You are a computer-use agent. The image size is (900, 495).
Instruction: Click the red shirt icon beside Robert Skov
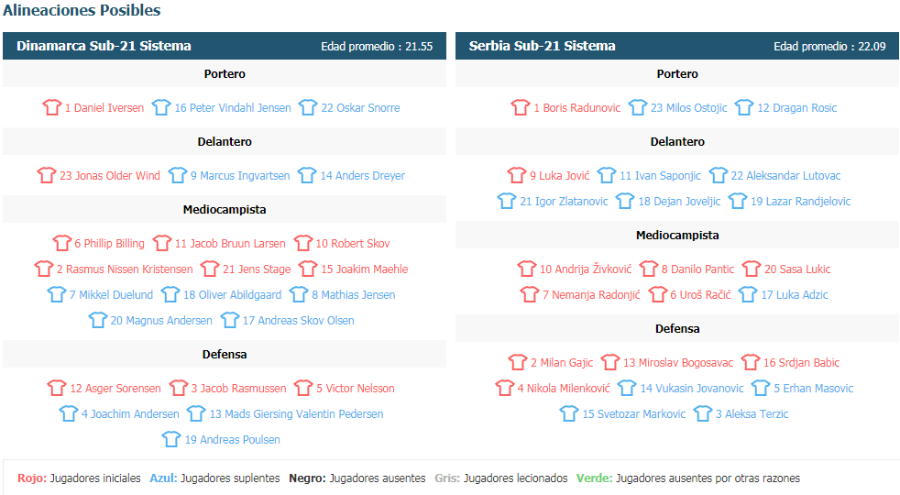[x=302, y=243]
